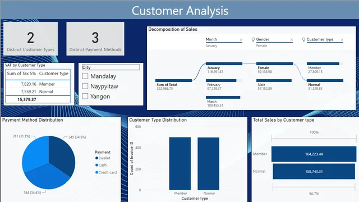This screenshot has height=202, width=359.
Task: Click the Normal funnel bar 158,743.31
Action: [314, 171]
